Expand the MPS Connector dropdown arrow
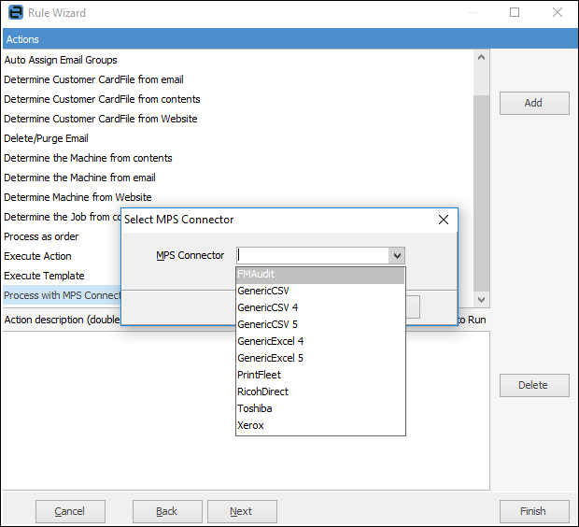 (x=397, y=256)
